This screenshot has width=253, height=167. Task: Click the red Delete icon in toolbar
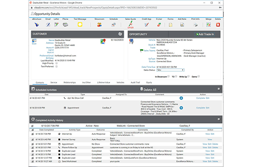pos(219,24)
